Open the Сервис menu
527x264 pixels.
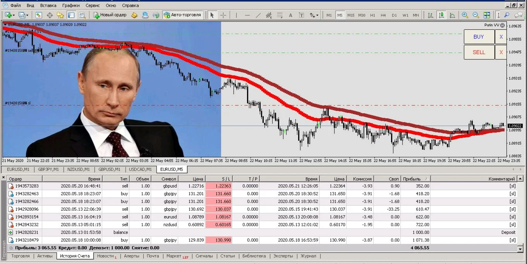pyautogui.click(x=93, y=5)
